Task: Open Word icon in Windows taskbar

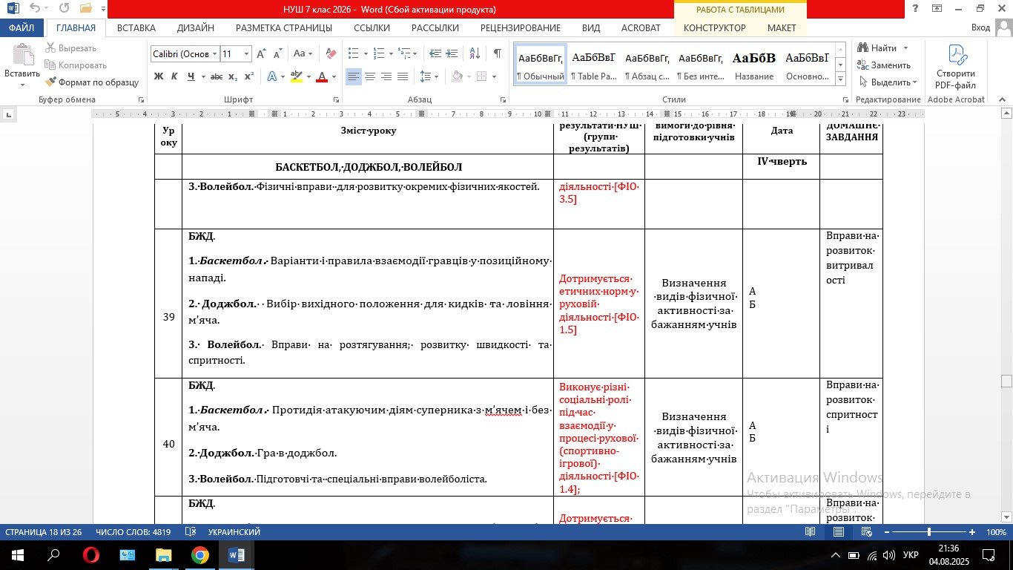Action: coord(237,554)
